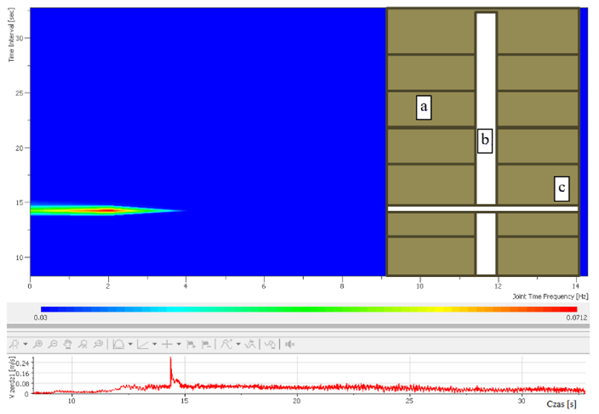Viewport: 599px width, 414px height.
Task: Click the label box marked a
Action: [x=423, y=107]
